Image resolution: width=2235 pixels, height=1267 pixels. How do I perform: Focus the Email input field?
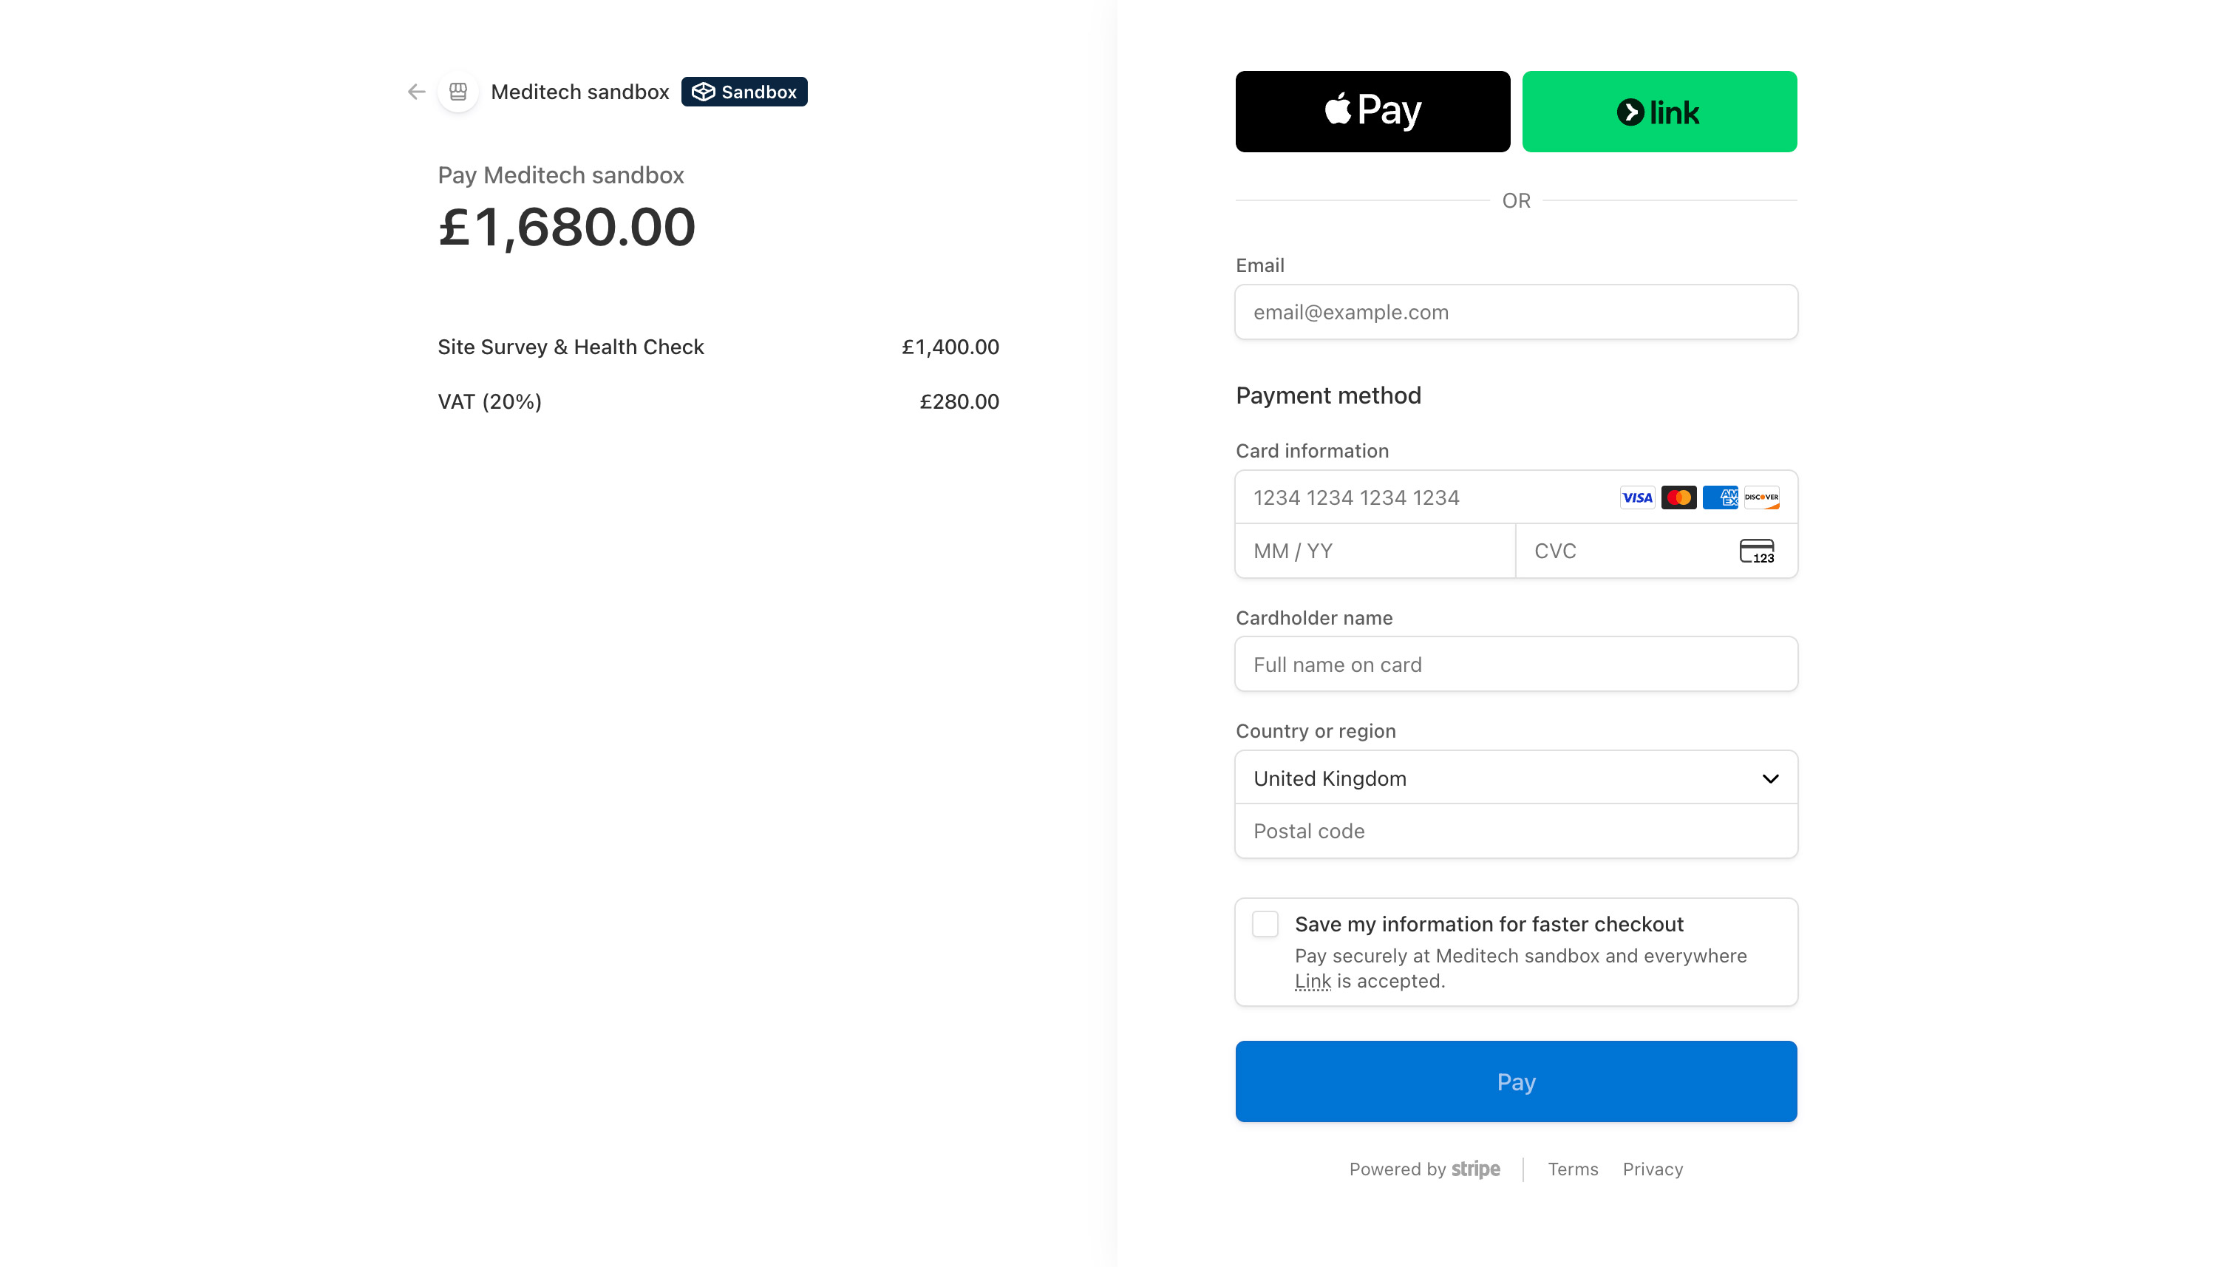tap(1514, 313)
